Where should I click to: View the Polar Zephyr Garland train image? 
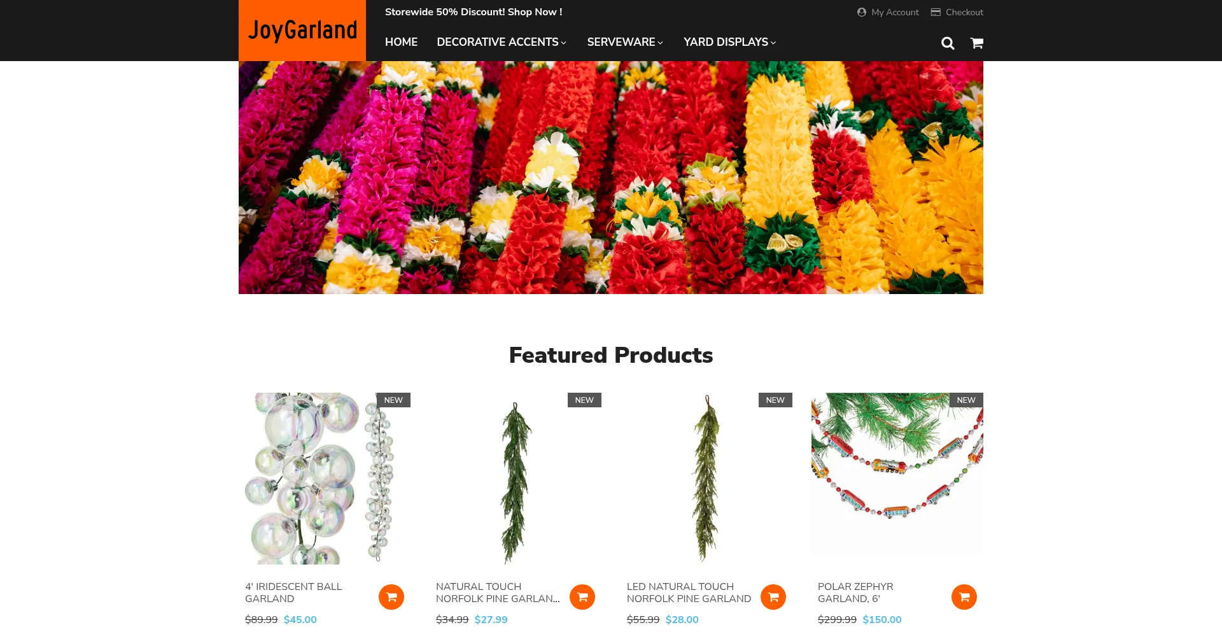coord(897,472)
